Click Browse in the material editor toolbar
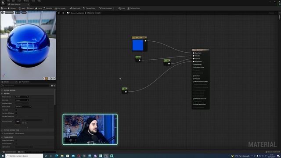This screenshot has height=158, width=281. [12, 8]
